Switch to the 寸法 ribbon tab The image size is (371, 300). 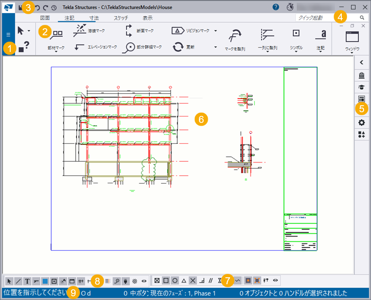point(94,18)
